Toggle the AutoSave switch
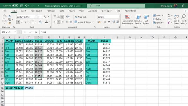The image size is (188, 106). (15, 6)
